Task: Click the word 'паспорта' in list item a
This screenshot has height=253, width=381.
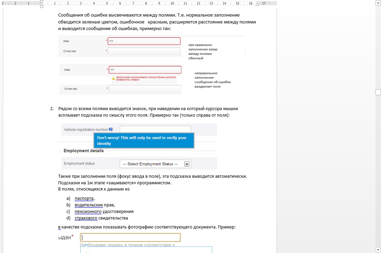Action: [84, 198]
